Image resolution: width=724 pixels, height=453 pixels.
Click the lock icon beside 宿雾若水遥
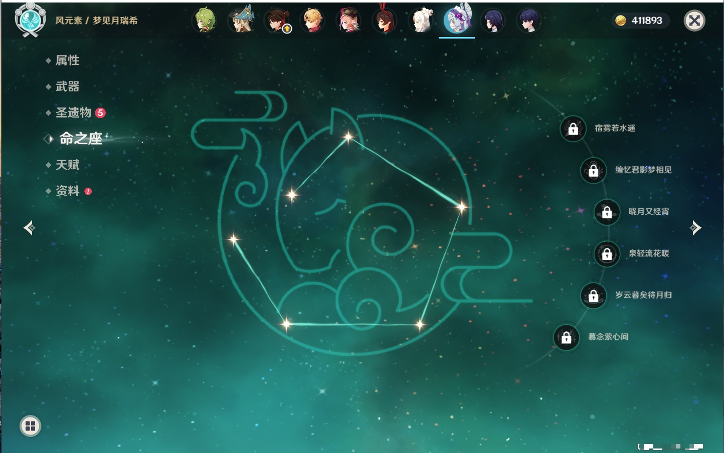[x=573, y=129]
